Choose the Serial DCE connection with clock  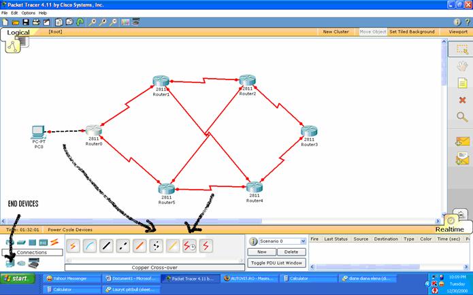[190, 245]
